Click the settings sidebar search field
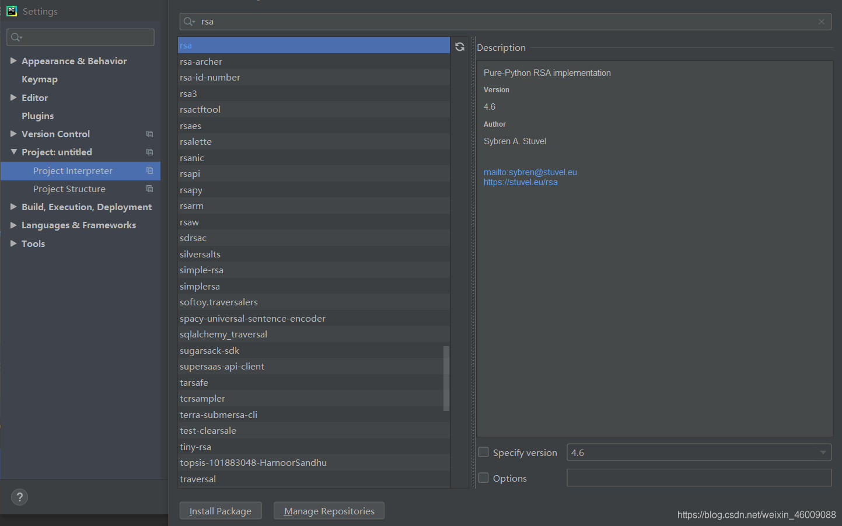This screenshot has width=842, height=526. pyautogui.click(x=81, y=37)
